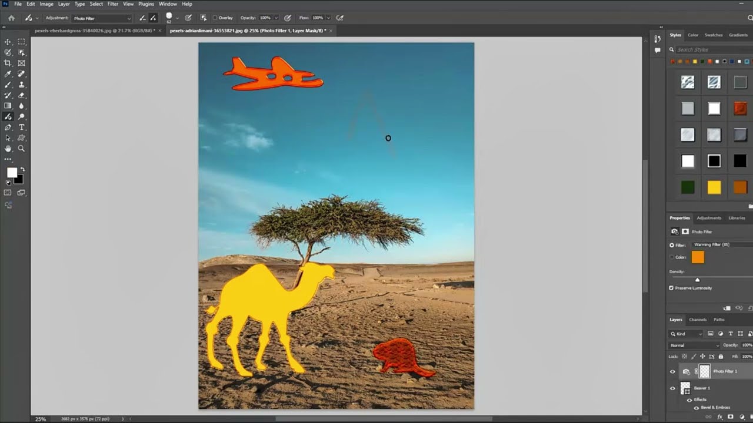This screenshot has width=753, height=423.
Task: Enable the Overlay checkbox
Action: pyautogui.click(x=215, y=18)
